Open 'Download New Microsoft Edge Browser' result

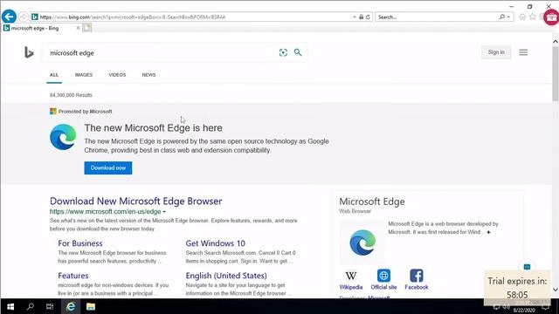tap(136, 201)
